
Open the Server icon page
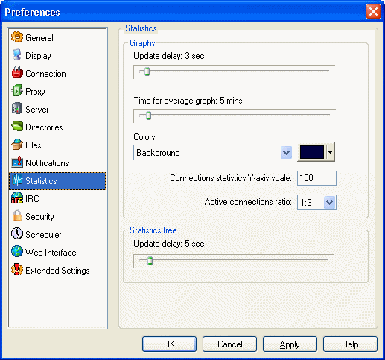click(17, 109)
